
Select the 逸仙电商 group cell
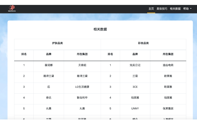tap(168, 65)
